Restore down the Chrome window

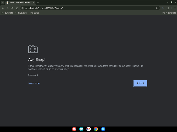click(171, 2)
